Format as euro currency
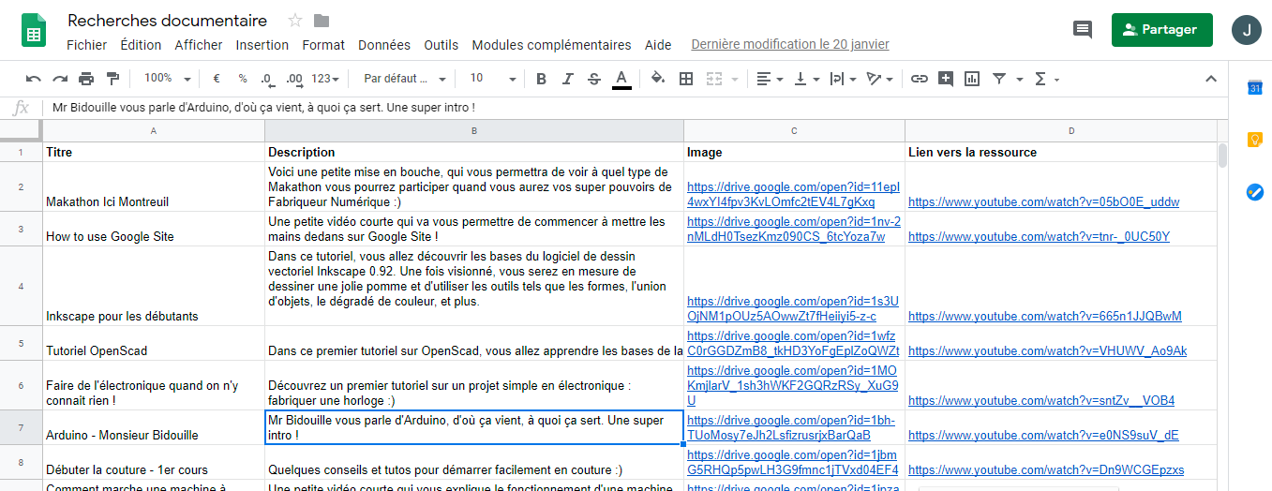 point(217,79)
